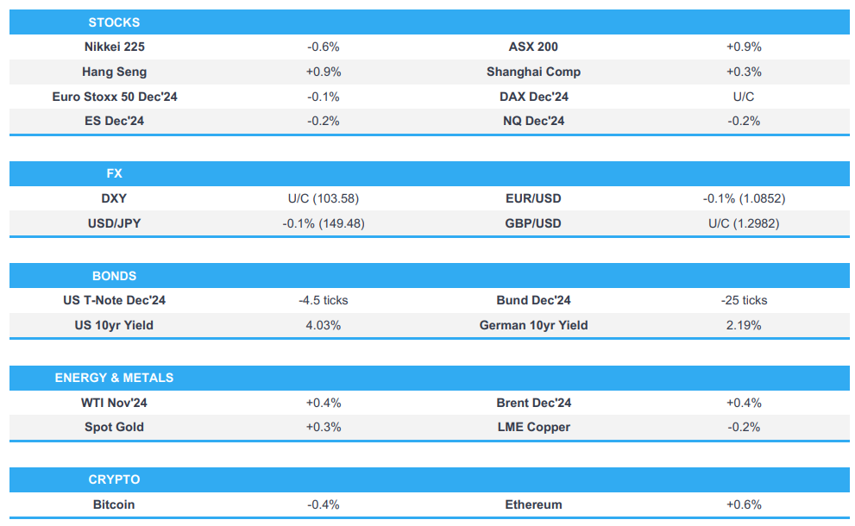
Task: Click the Bund Dec'24 label
Action: click(533, 301)
